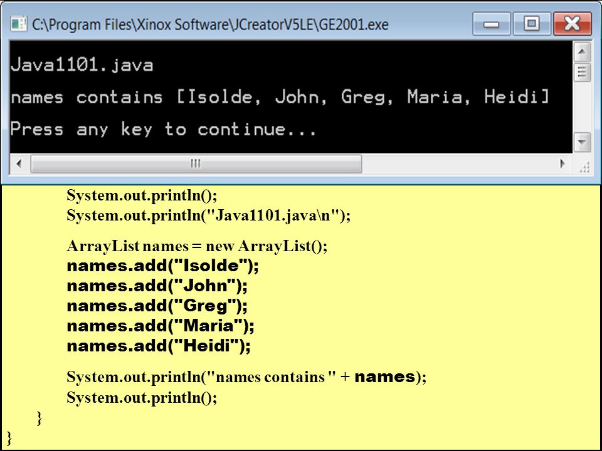Click the horizontal scrollbar thumb
This screenshot has height=451, width=602.
(x=196, y=163)
